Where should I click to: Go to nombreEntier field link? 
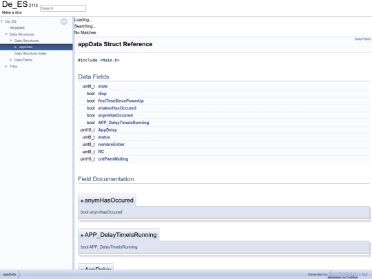(x=112, y=144)
